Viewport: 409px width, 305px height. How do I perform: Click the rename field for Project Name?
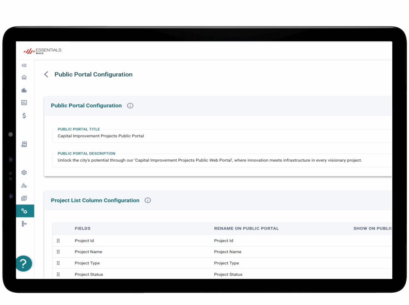[228, 252]
